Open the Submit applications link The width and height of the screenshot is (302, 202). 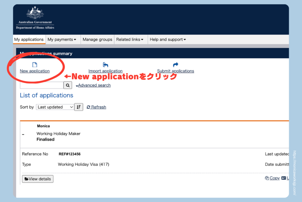pyautogui.click(x=175, y=71)
